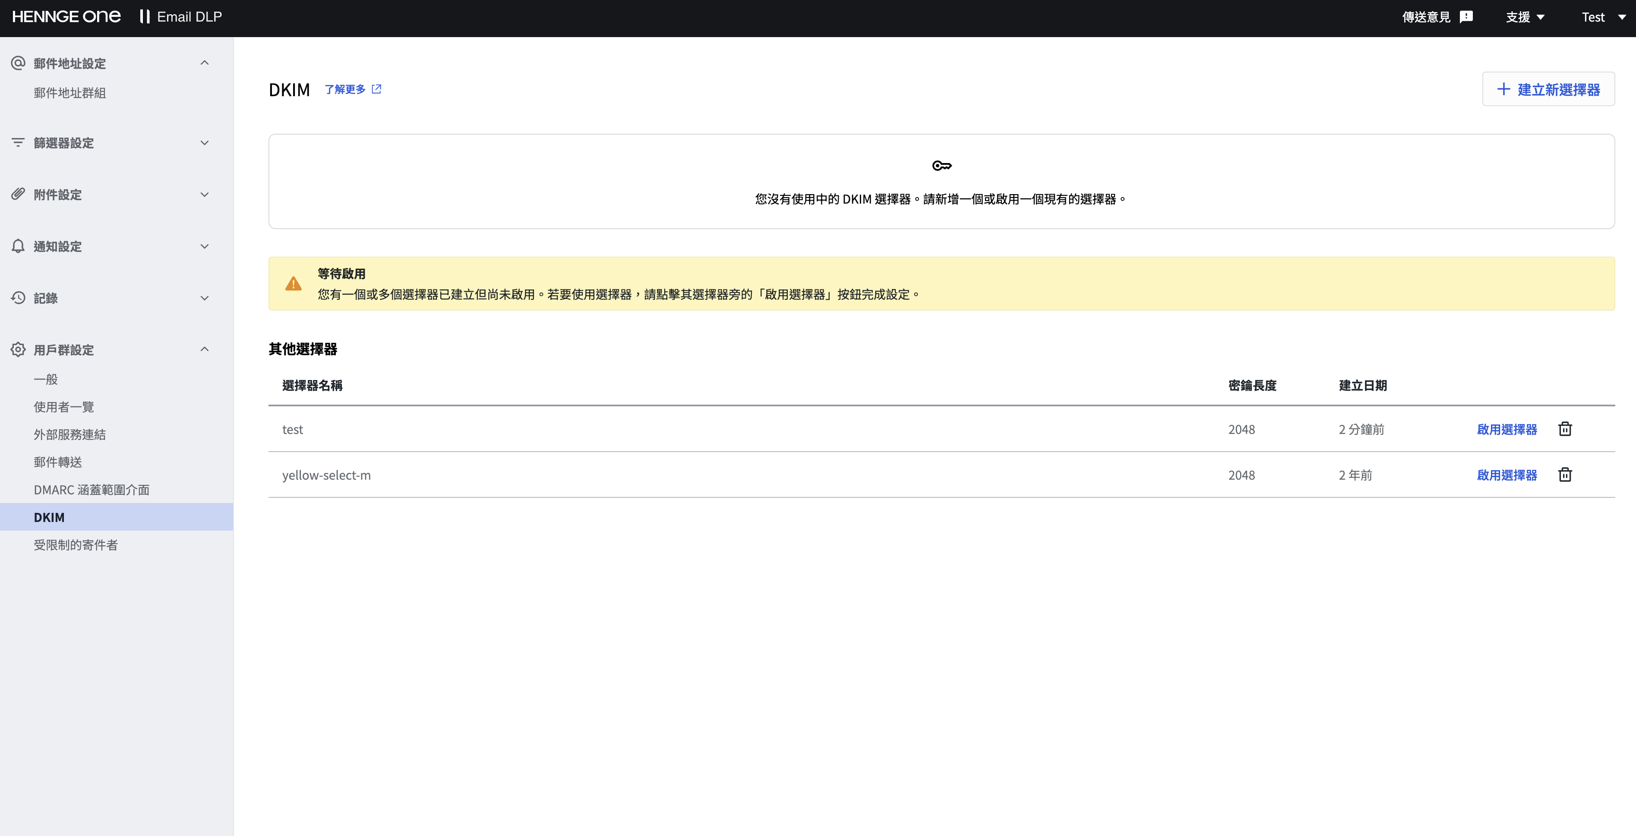
Task: Click the 密鑰長度 column header
Action: [1252, 385]
